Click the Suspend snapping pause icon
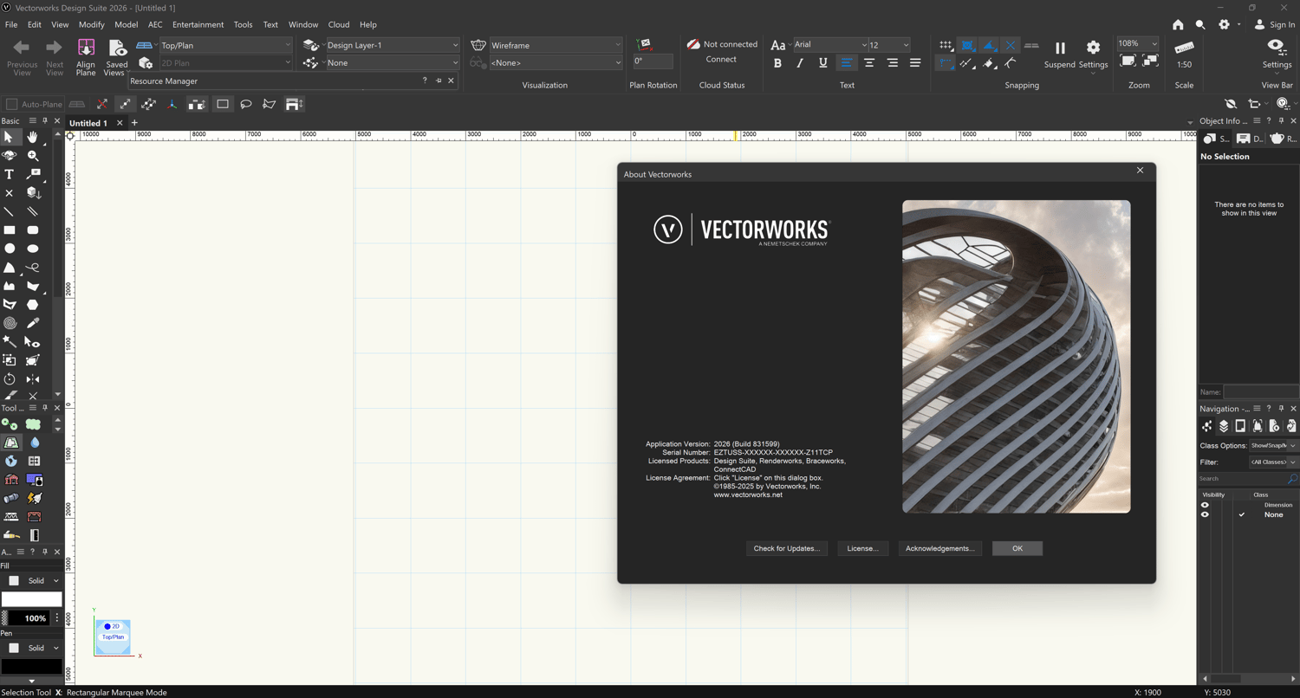1300x698 pixels. click(x=1059, y=48)
